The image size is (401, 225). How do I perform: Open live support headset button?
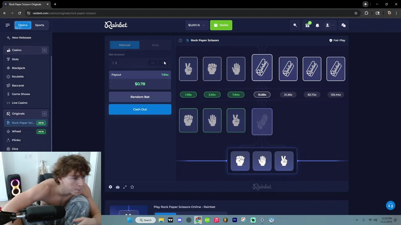(390, 206)
